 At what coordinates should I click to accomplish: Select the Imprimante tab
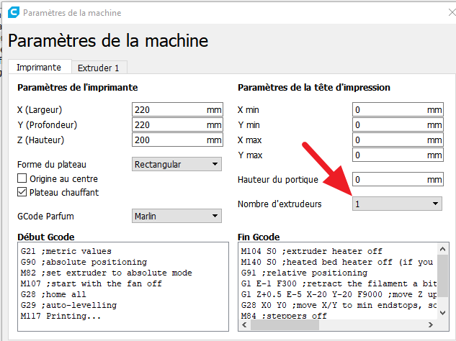point(39,68)
